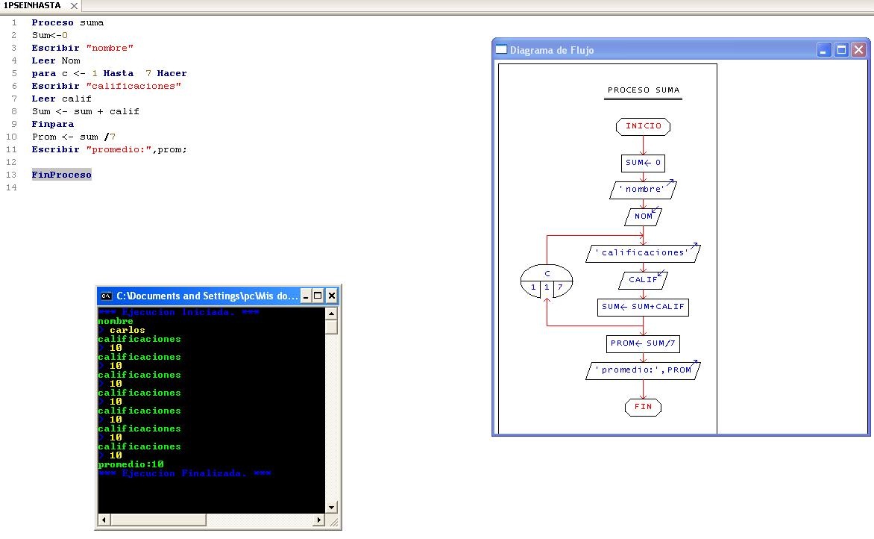
Task: Maximize the Diagrama de Flujo window
Action: click(841, 49)
